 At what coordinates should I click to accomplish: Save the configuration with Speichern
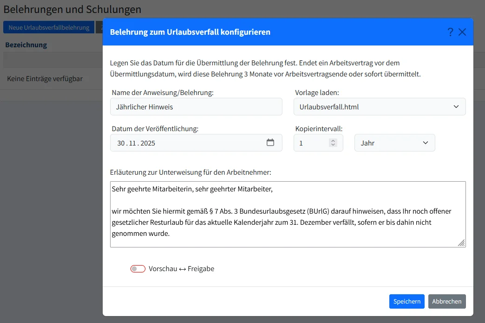[406, 301]
